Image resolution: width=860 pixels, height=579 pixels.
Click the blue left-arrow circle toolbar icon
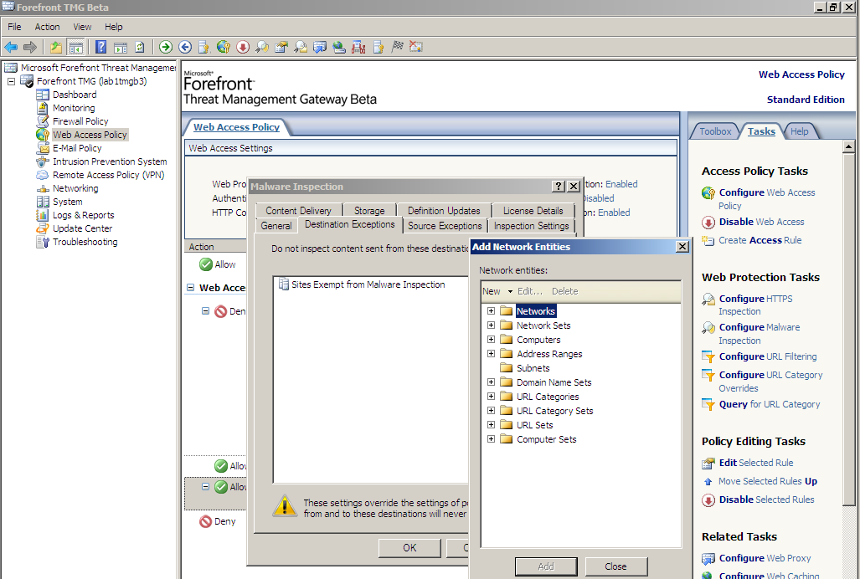(185, 47)
